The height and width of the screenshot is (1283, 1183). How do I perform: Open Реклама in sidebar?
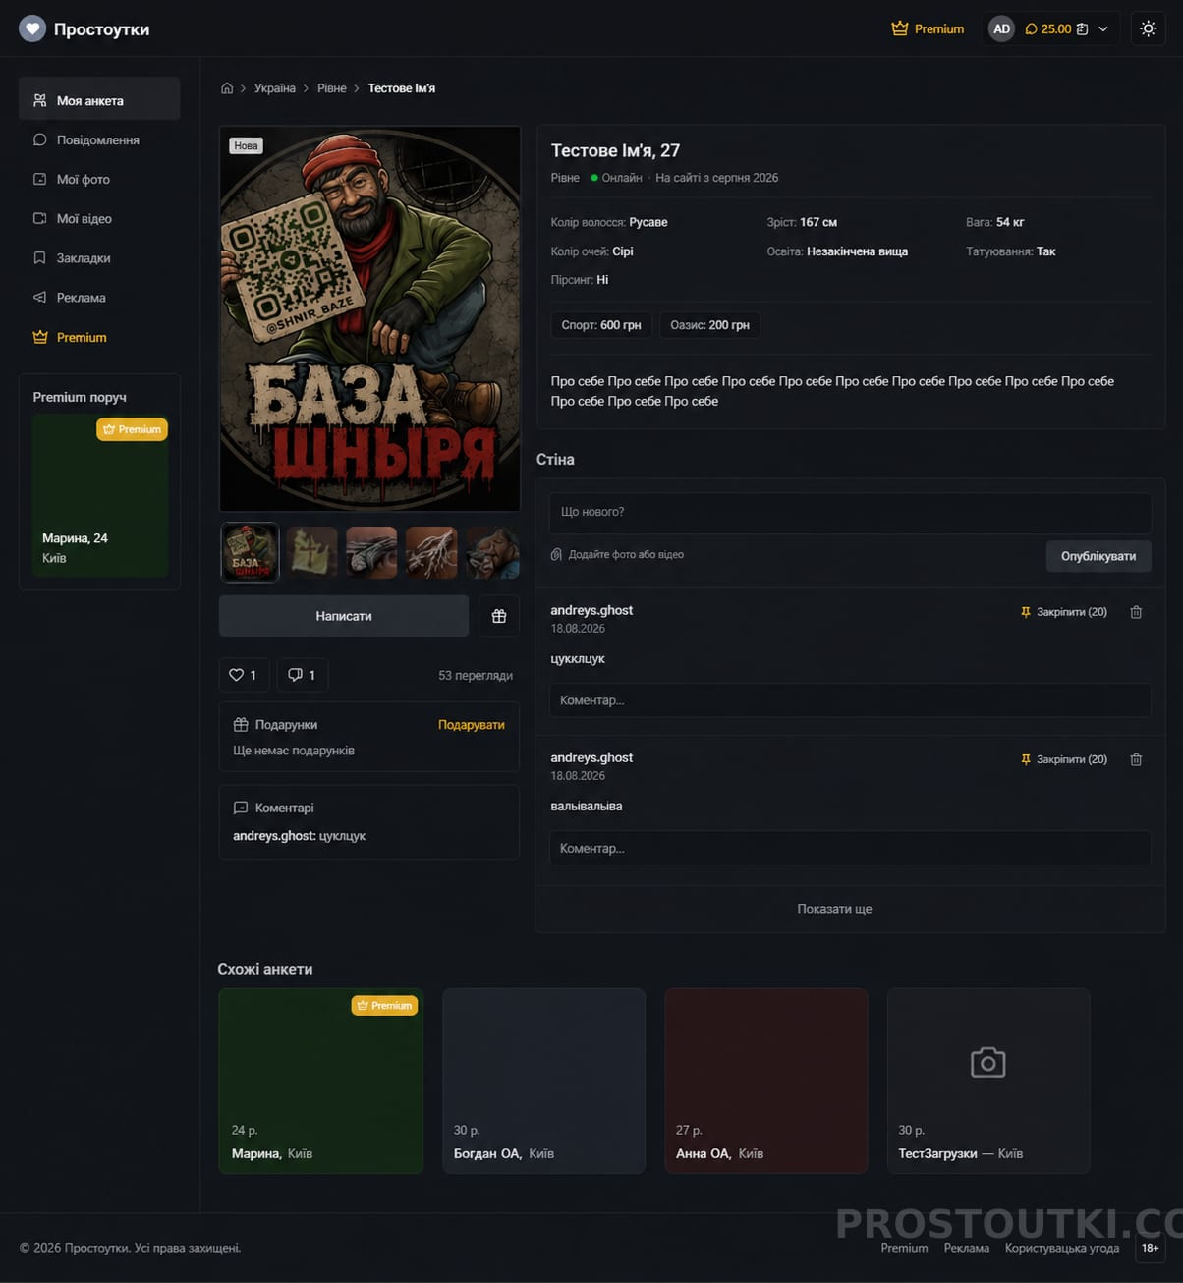pos(99,297)
